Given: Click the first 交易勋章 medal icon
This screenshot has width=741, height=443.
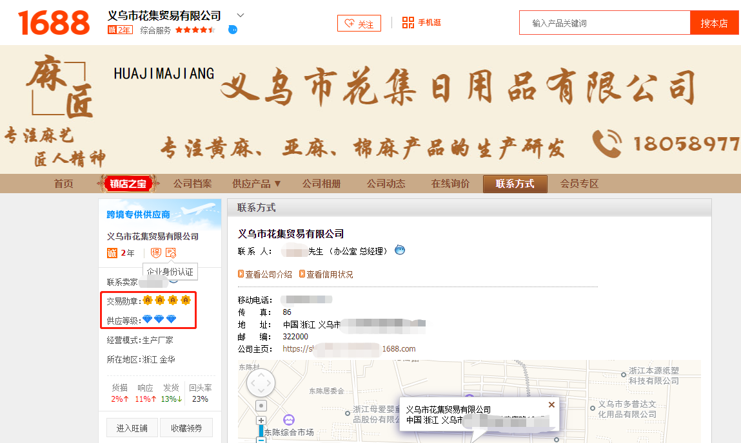Looking at the screenshot, I should [148, 300].
